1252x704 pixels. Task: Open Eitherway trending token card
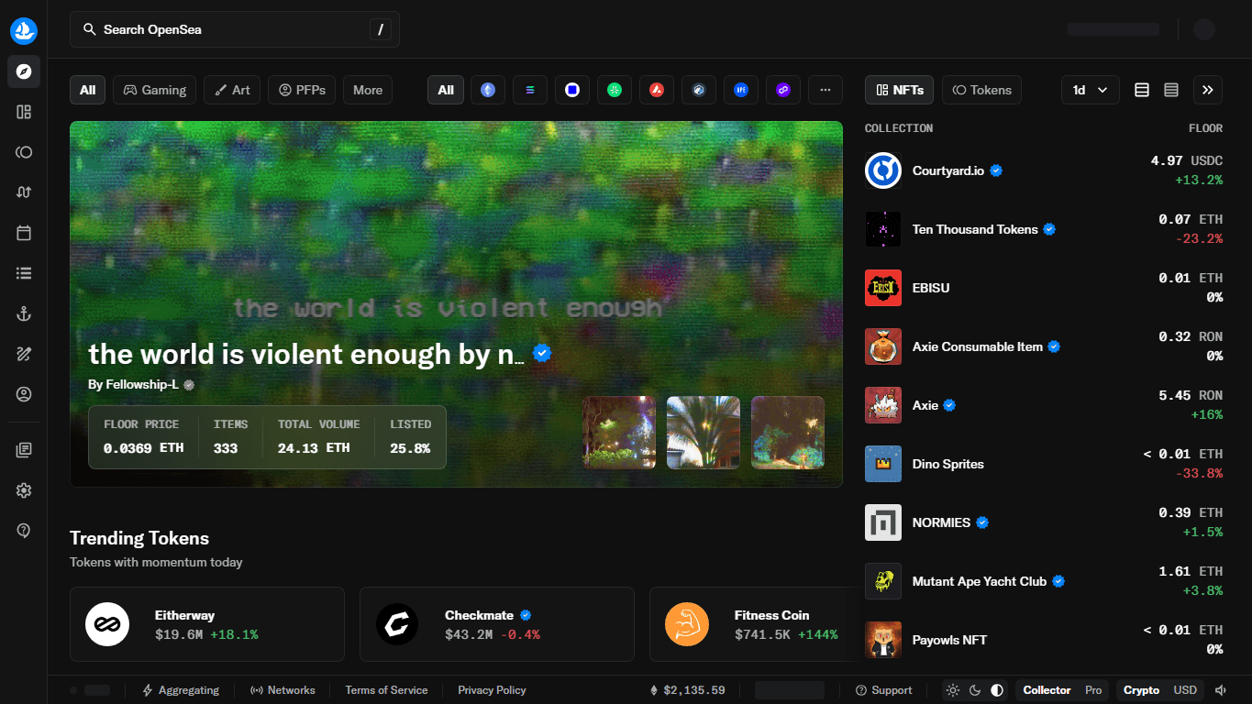[207, 624]
